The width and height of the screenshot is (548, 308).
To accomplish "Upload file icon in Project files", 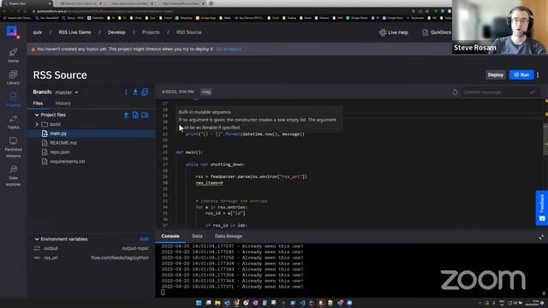I will click(x=126, y=115).
